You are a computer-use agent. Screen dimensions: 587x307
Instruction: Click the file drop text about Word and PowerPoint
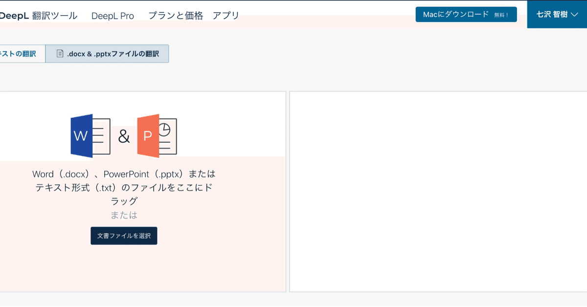point(124,187)
